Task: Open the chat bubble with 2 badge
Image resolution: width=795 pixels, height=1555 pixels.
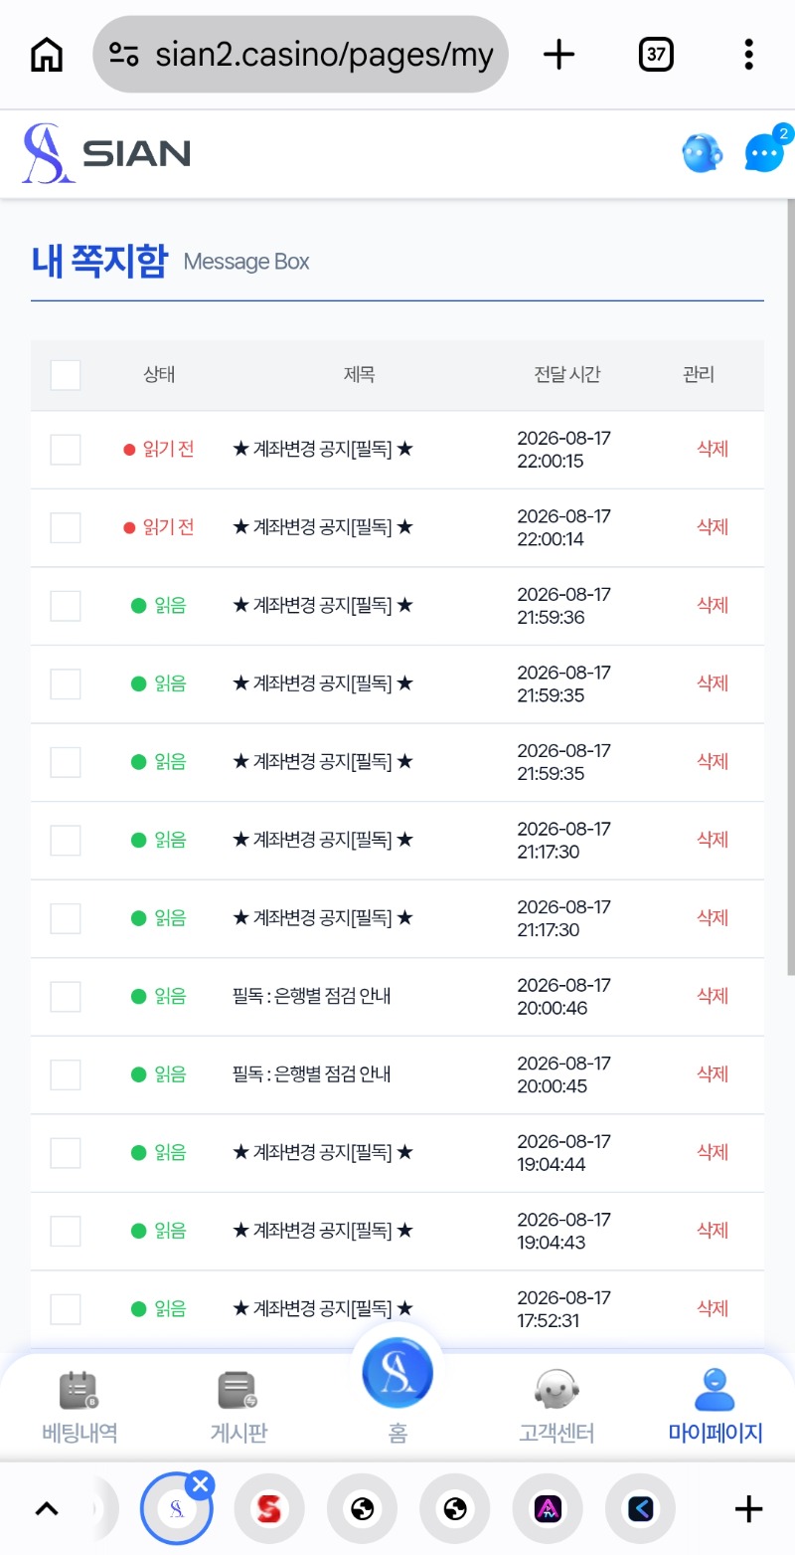Action: (767, 150)
